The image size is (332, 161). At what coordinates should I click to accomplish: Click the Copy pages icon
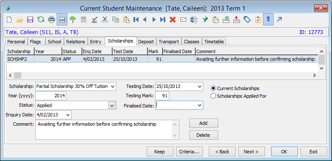(115, 20)
